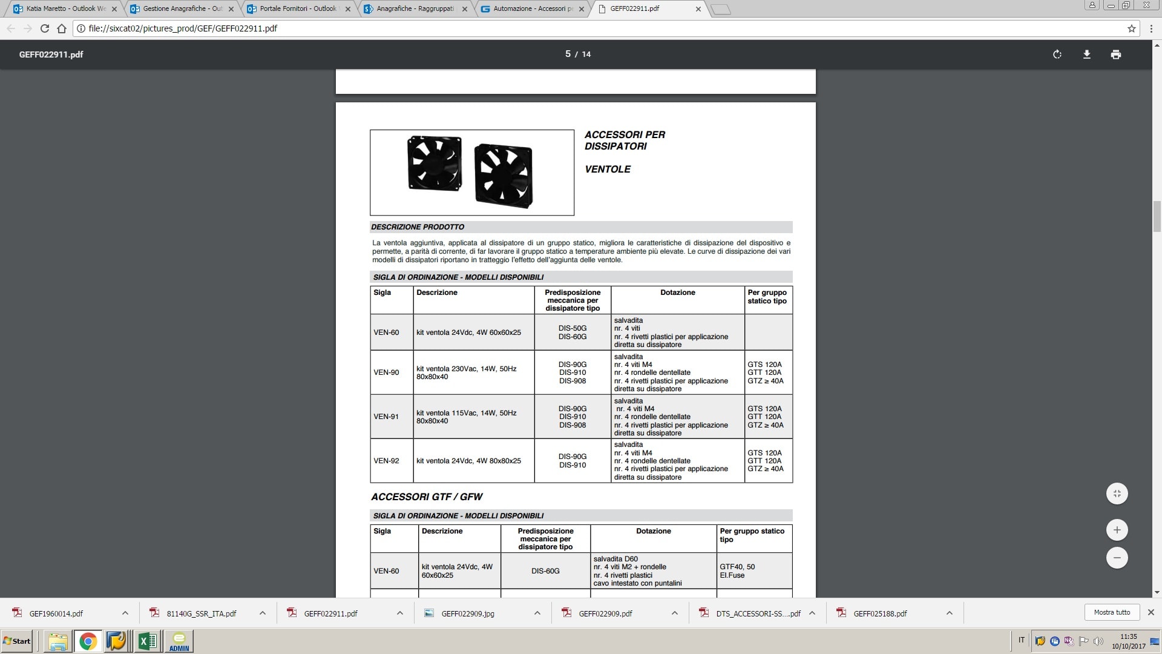The width and height of the screenshot is (1162, 654).
Task: Rotate the PDF document clockwise
Action: click(x=1057, y=54)
